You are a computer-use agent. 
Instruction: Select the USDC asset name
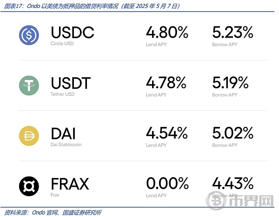tap(73, 32)
